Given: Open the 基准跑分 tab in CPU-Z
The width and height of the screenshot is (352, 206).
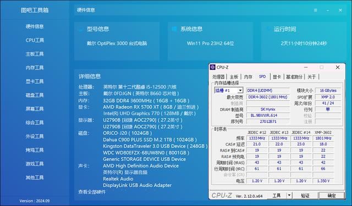Looking at the screenshot, I should tap(294, 77).
